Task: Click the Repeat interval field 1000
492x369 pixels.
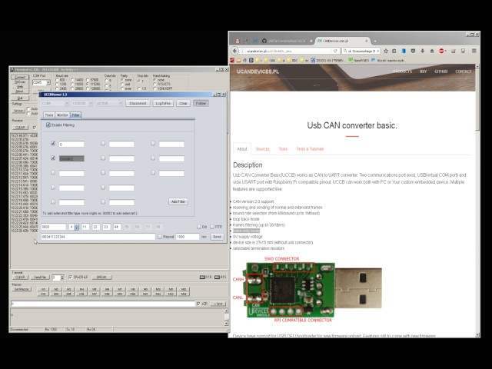Action: coord(188,237)
